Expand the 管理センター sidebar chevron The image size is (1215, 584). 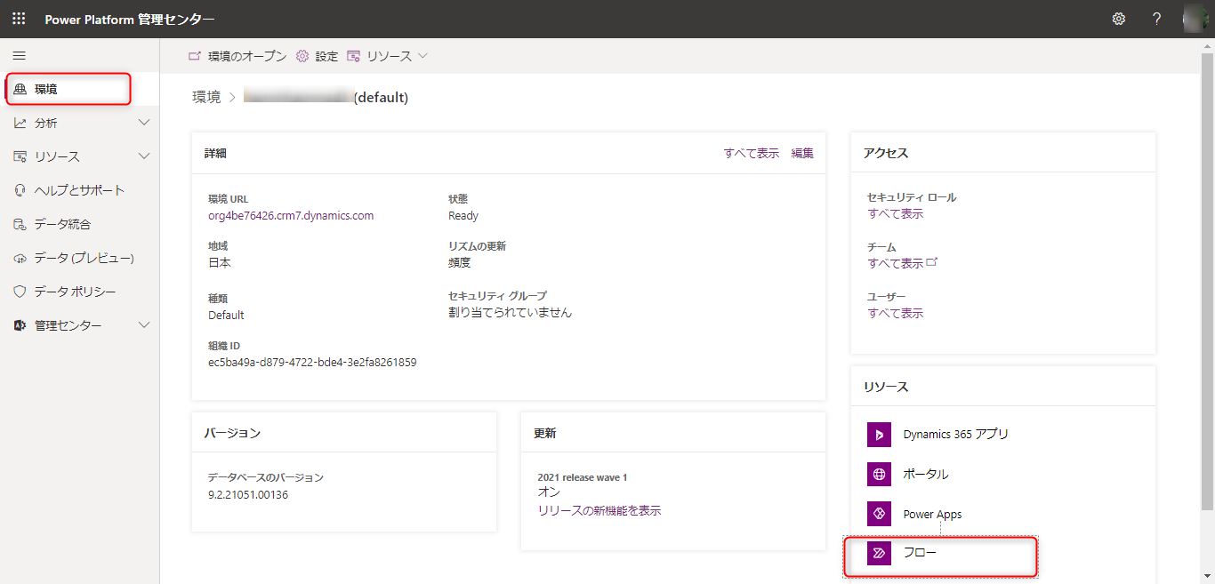coord(145,325)
